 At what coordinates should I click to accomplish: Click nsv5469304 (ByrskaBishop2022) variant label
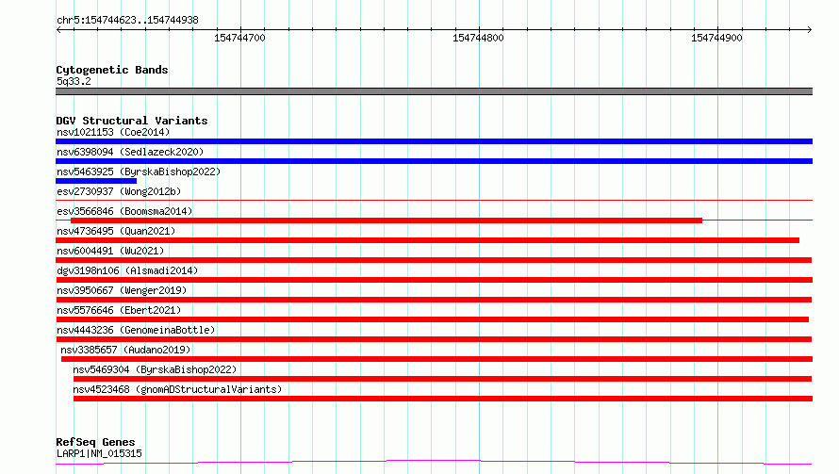(155, 369)
